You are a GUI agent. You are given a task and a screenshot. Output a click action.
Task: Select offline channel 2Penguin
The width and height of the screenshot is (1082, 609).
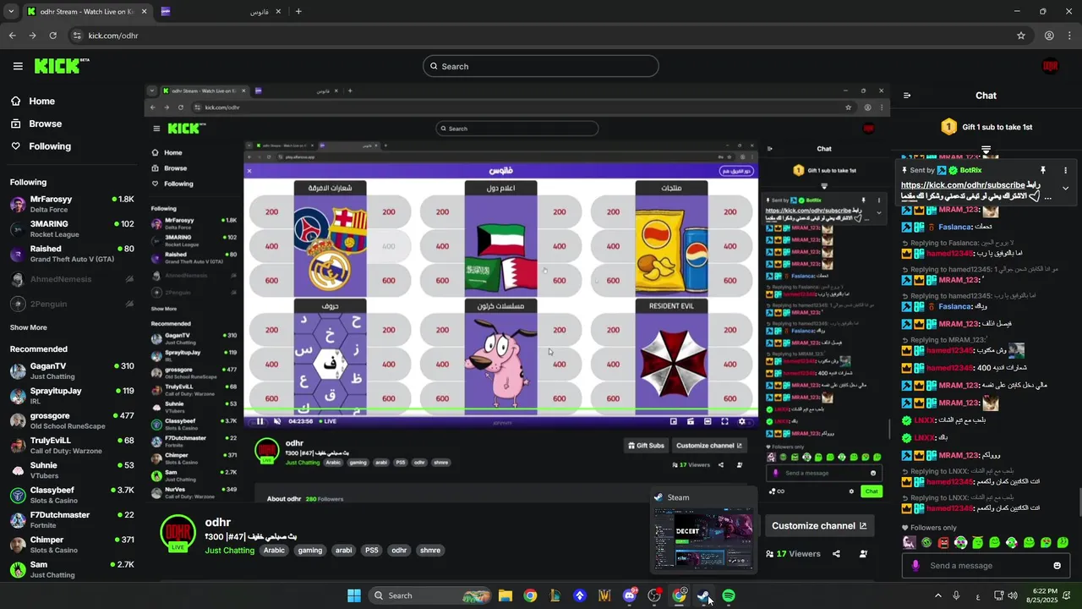coord(72,304)
